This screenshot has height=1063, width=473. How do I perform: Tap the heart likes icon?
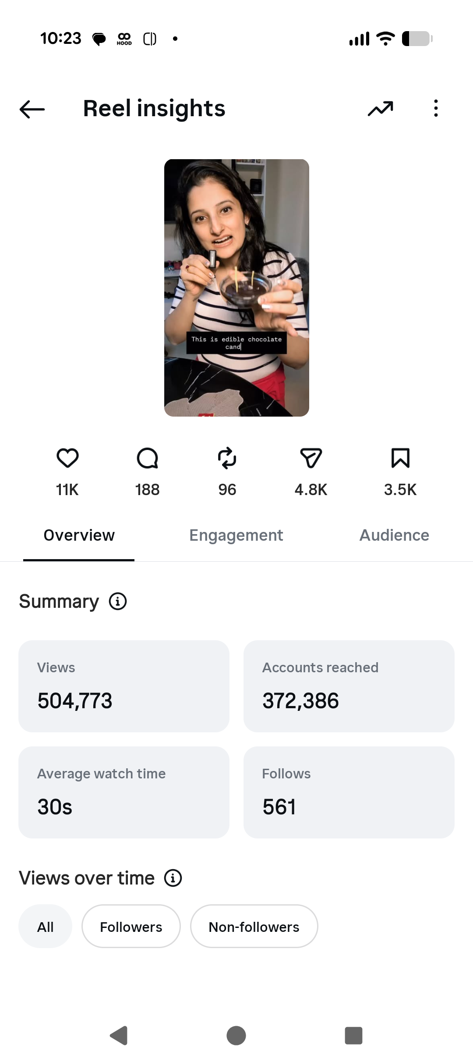click(67, 458)
